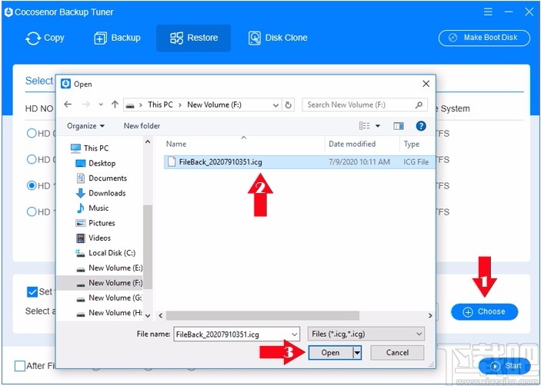
Task: Expand the Open button split arrow
Action: pos(357,353)
